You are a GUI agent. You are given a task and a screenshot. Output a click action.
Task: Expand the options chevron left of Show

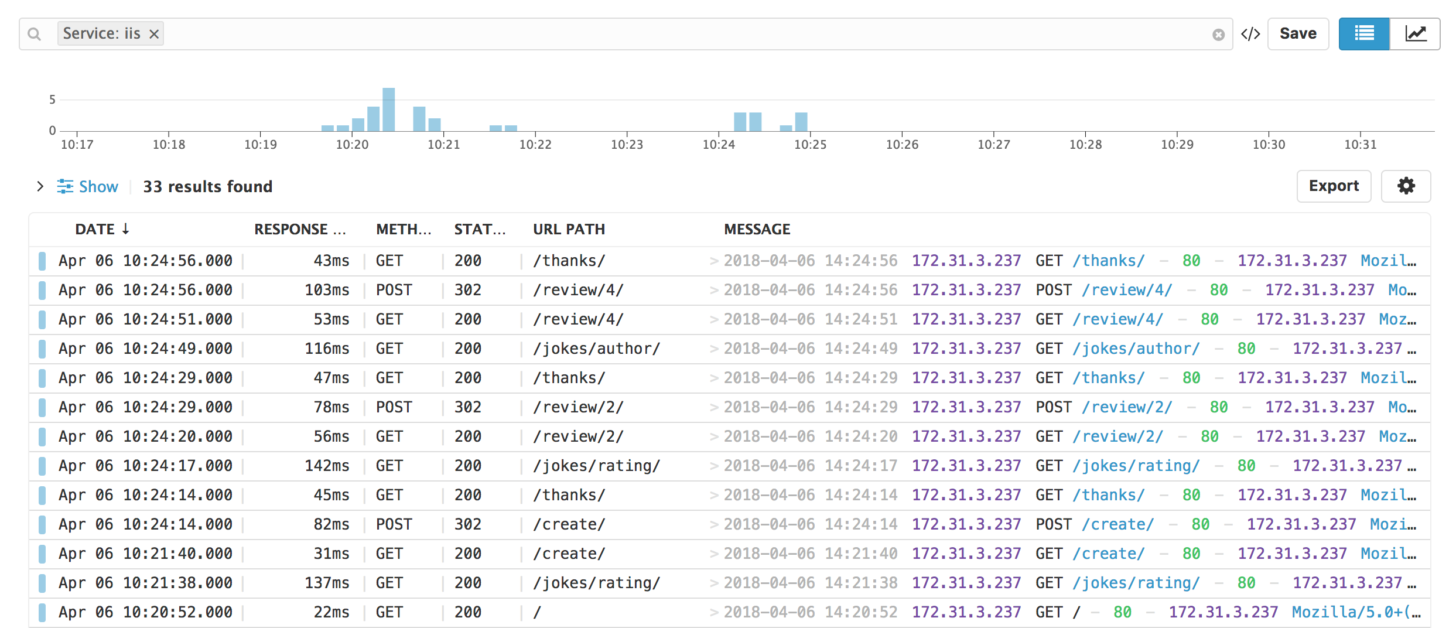coord(40,186)
